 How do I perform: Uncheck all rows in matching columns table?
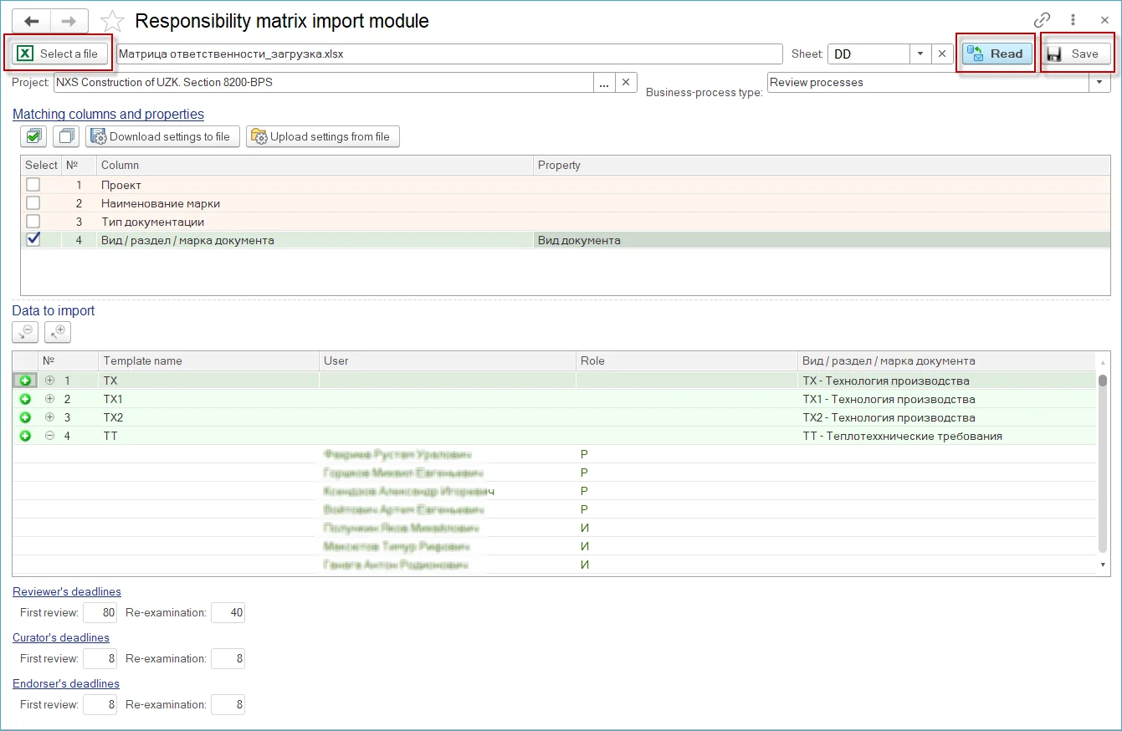65,136
